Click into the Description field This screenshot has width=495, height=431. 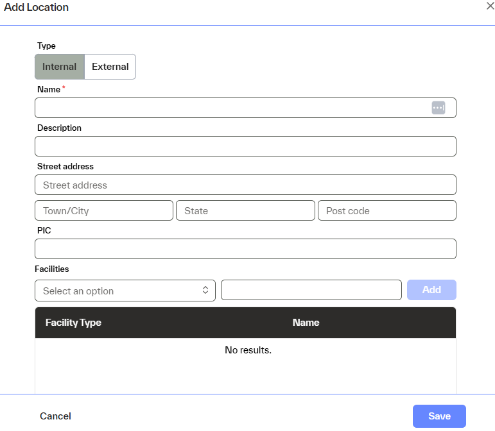pos(245,146)
